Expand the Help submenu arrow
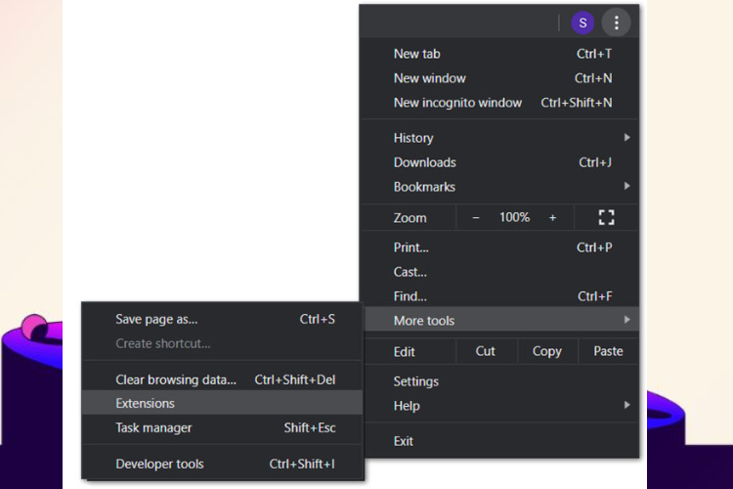The width and height of the screenshot is (733, 489). point(626,405)
